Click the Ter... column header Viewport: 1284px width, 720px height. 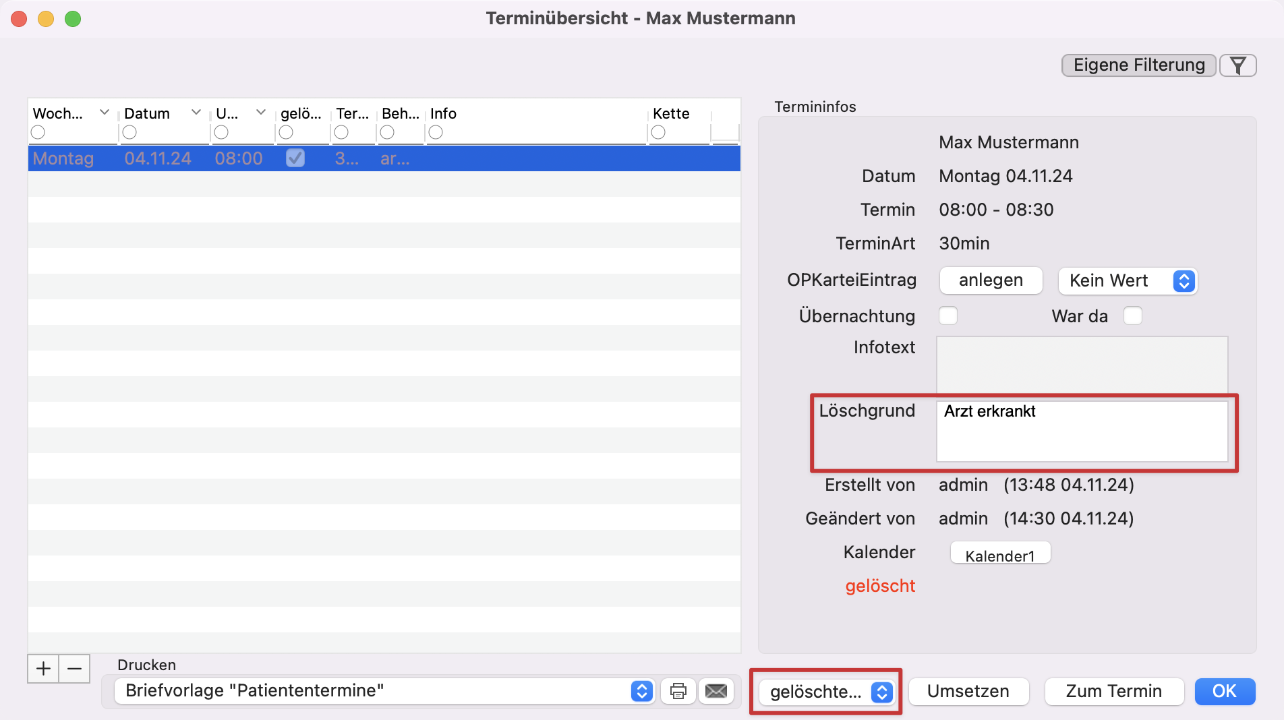[x=353, y=113]
